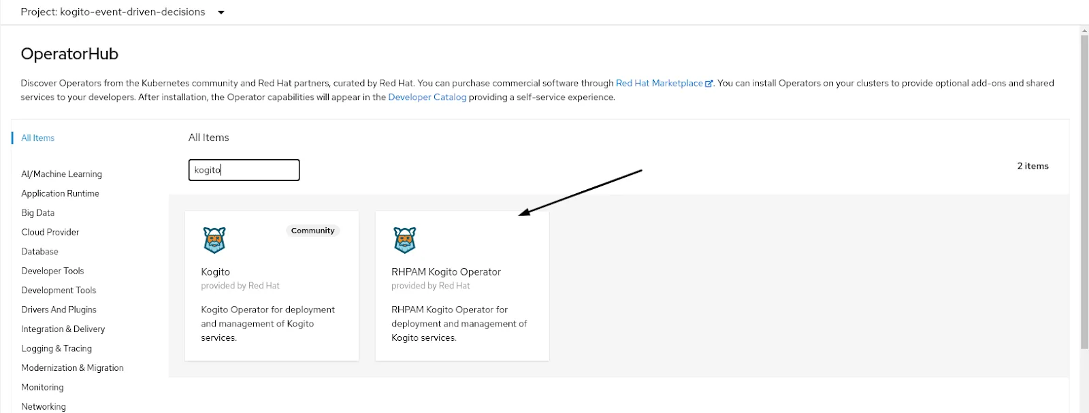
Task: Click the external link icon beside Red Hat Marketplace
Action: (x=709, y=84)
